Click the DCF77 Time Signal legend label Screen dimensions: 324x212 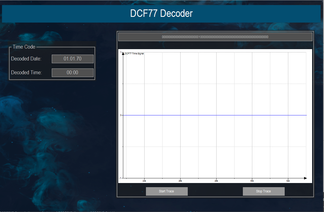(x=134, y=54)
